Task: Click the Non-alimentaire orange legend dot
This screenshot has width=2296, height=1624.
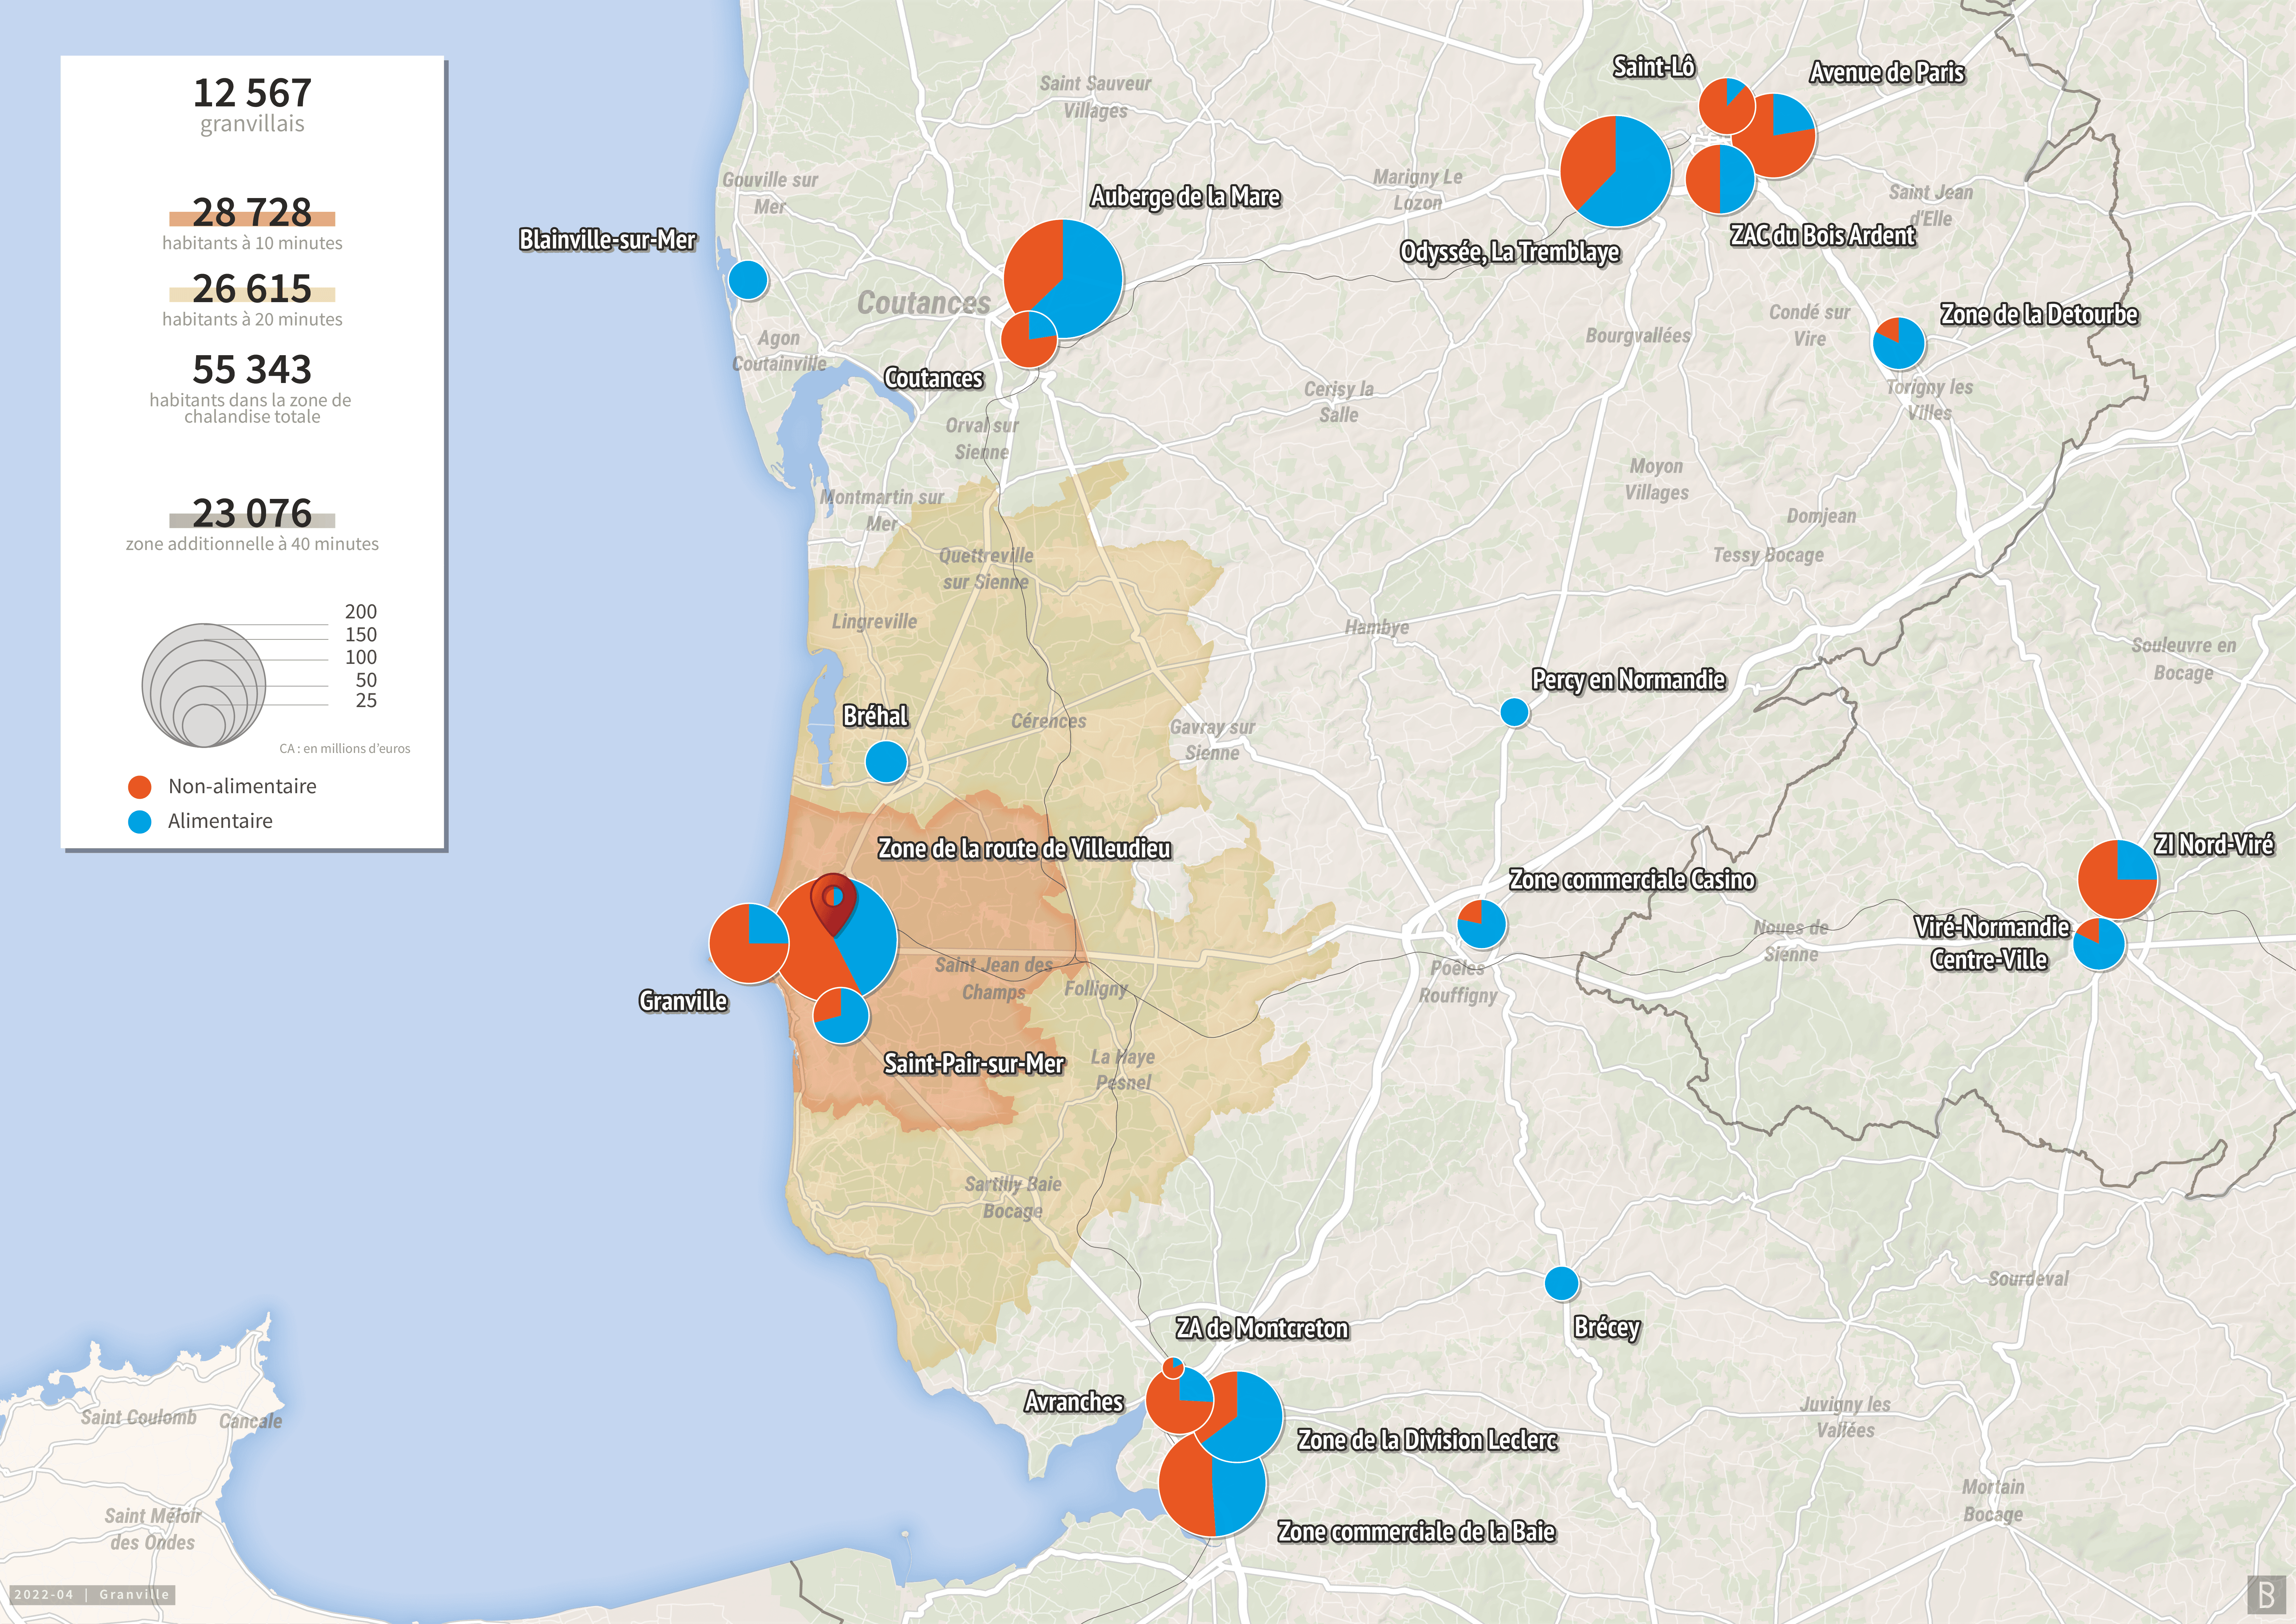Action: coord(140,788)
